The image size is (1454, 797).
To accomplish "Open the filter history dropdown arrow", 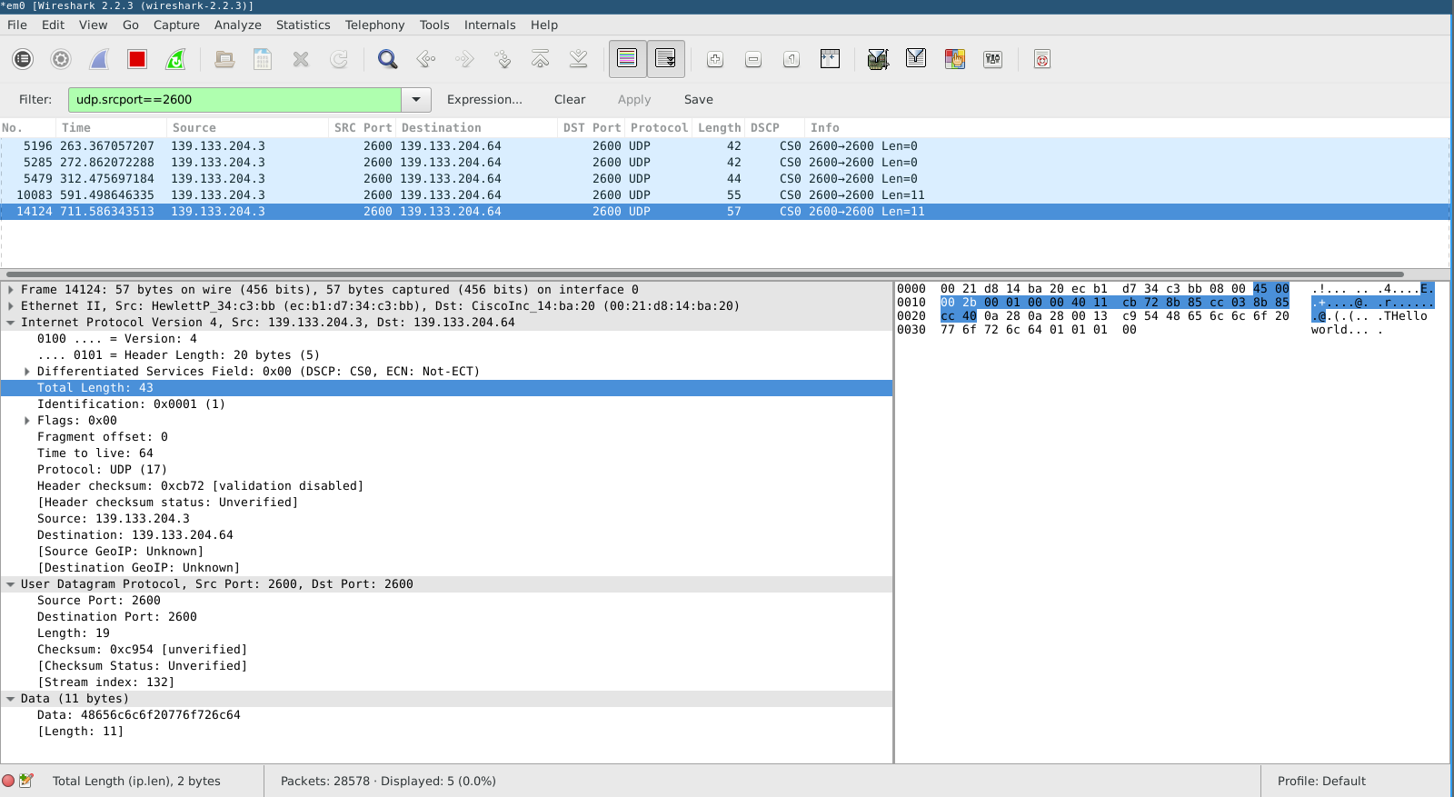I will coord(416,100).
